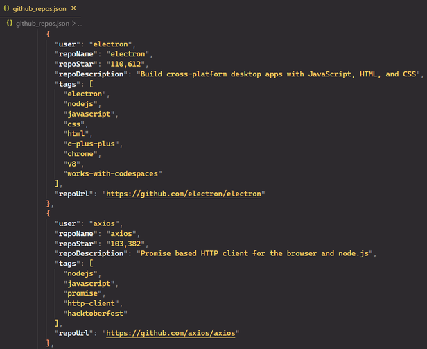Open the electron GitHub repository link
This screenshot has width=427, height=349.
pos(184,194)
